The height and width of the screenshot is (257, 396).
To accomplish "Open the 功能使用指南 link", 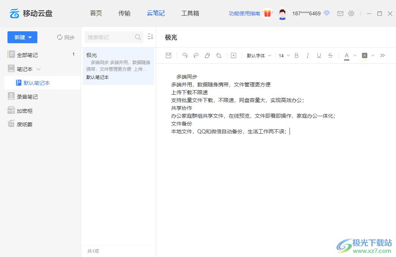I will pos(244,13).
